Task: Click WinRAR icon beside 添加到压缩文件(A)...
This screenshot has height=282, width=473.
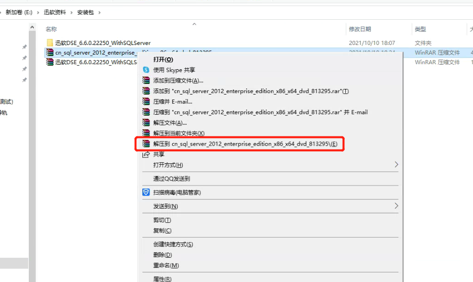Action: click(146, 80)
